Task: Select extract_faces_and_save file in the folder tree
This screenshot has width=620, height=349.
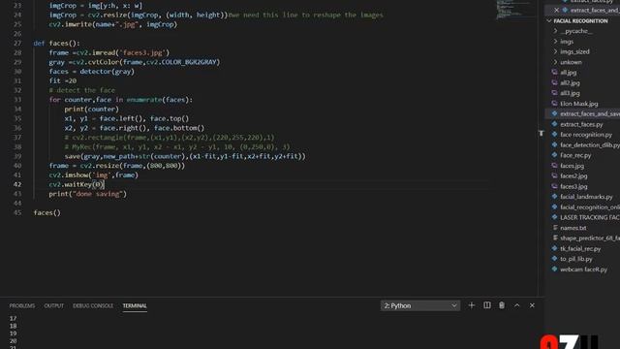Action: pyautogui.click(x=590, y=113)
